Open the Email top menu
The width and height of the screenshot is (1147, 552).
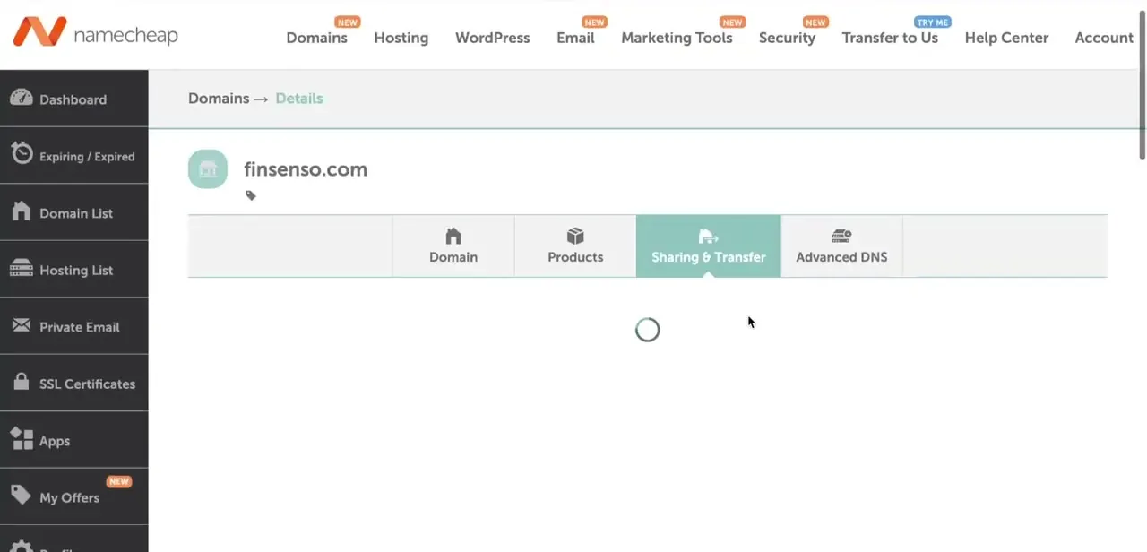pyautogui.click(x=575, y=38)
